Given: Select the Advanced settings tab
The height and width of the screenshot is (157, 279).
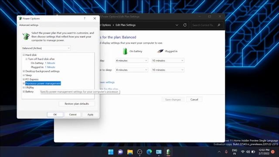Looking at the screenshot, I should (29, 25).
